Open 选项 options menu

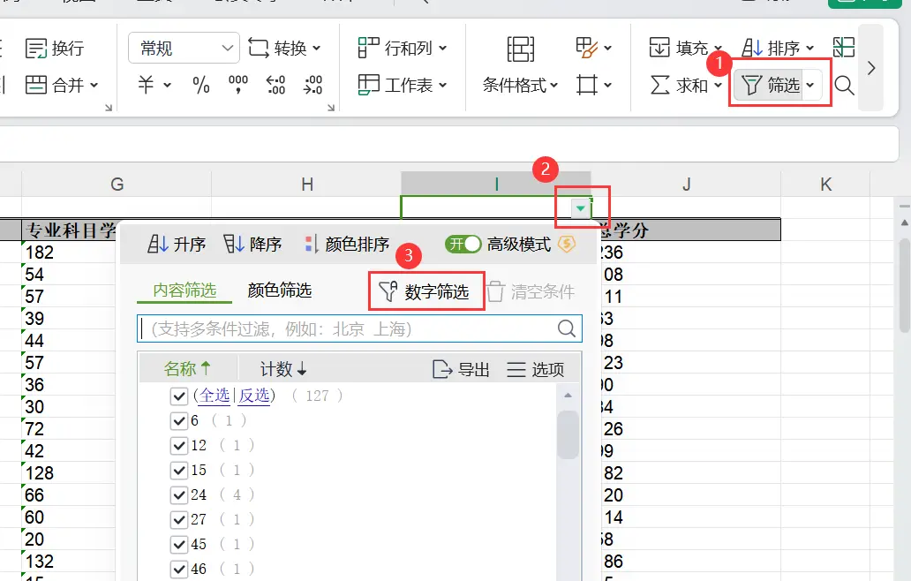click(x=535, y=369)
